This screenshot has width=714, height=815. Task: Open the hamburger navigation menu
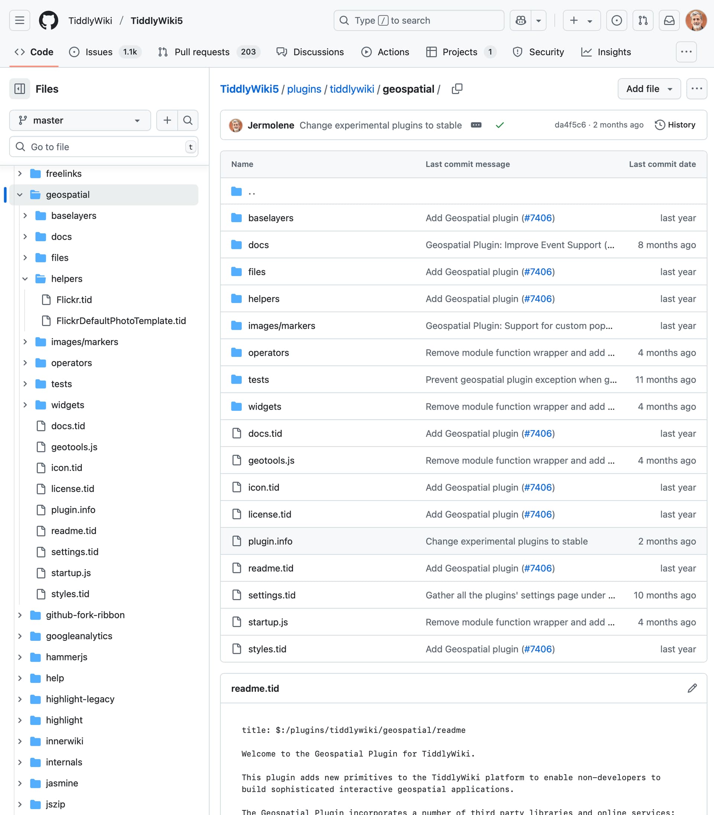click(19, 20)
